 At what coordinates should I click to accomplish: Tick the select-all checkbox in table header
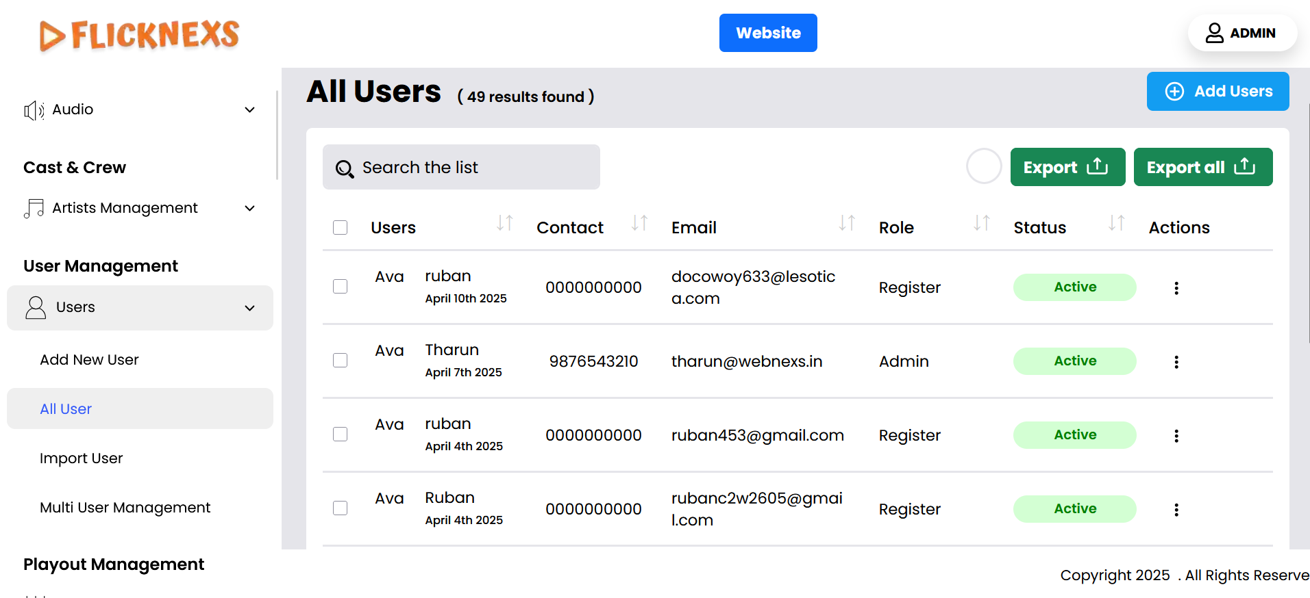pyautogui.click(x=340, y=227)
